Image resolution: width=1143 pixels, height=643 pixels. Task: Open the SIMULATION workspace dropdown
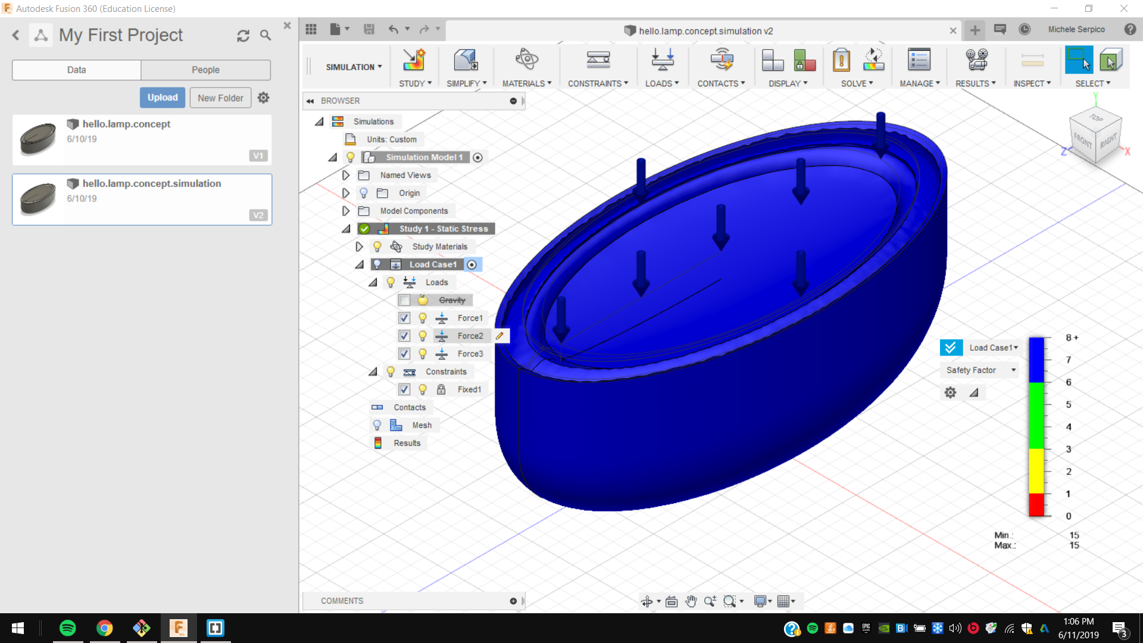(354, 67)
